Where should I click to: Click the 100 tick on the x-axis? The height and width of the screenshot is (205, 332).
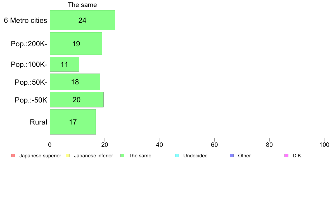coord(324,145)
